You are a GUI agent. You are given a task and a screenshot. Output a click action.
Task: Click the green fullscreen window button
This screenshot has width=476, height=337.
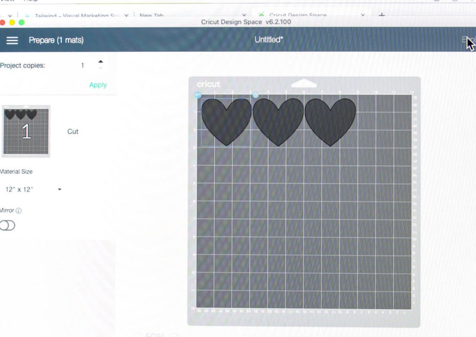click(x=21, y=23)
